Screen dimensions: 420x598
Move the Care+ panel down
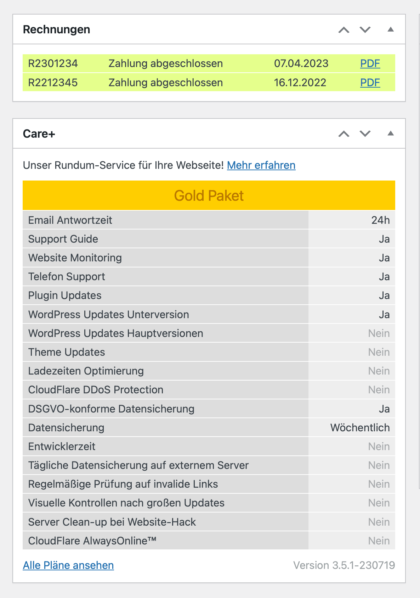click(365, 134)
